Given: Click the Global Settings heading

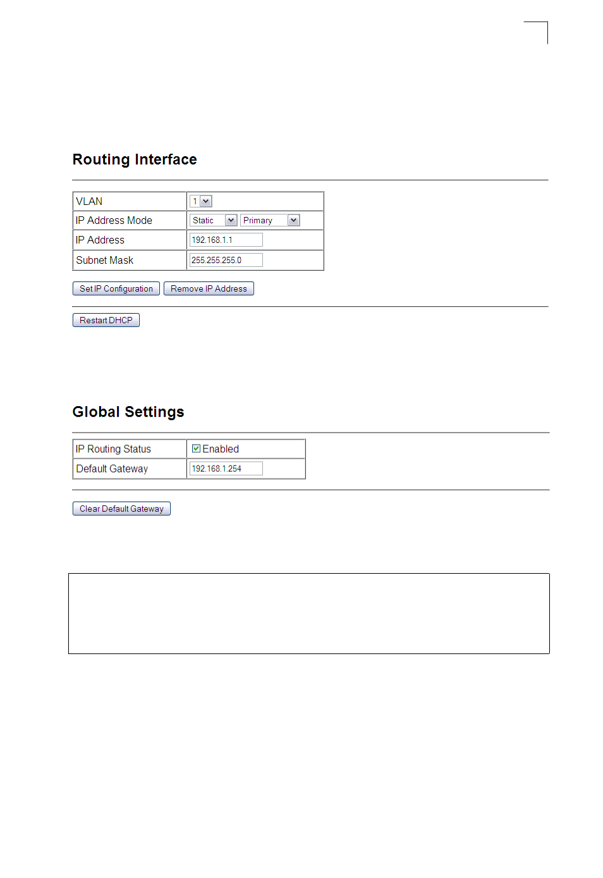Looking at the screenshot, I should [x=128, y=412].
